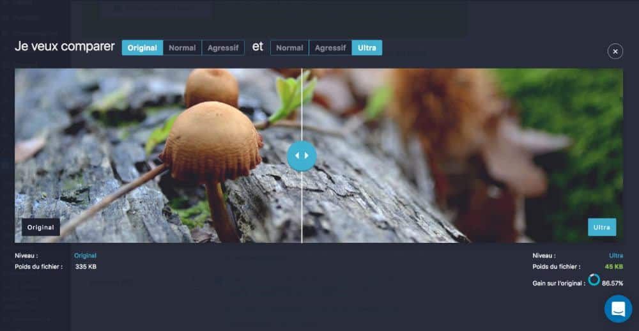Click the right-side 'Niveau :' label
Screen dimensions: 639x331
pyautogui.click(x=544, y=256)
